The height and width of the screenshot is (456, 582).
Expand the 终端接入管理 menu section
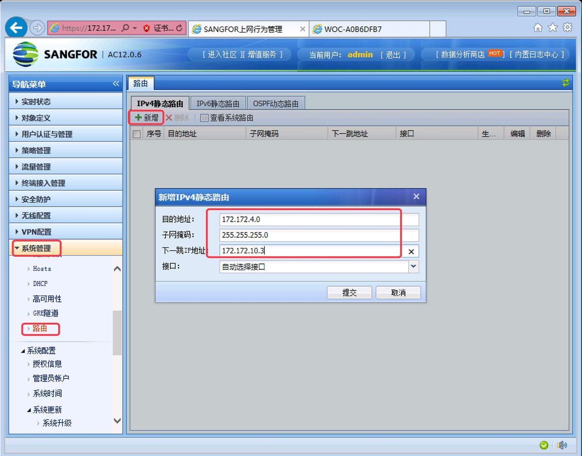tap(65, 183)
